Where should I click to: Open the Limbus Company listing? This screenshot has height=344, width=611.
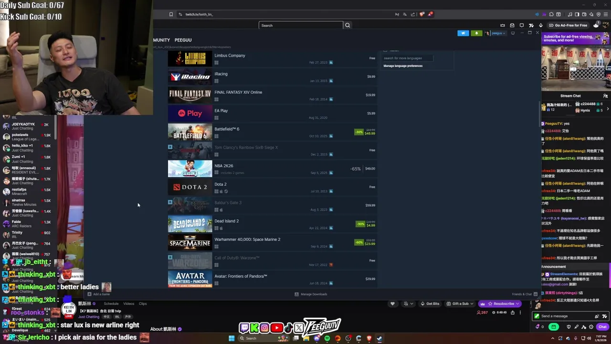(x=272, y=58)
